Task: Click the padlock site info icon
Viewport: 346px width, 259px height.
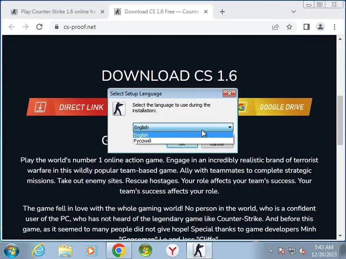Action: pyautogui.click(x=57, y=27)
